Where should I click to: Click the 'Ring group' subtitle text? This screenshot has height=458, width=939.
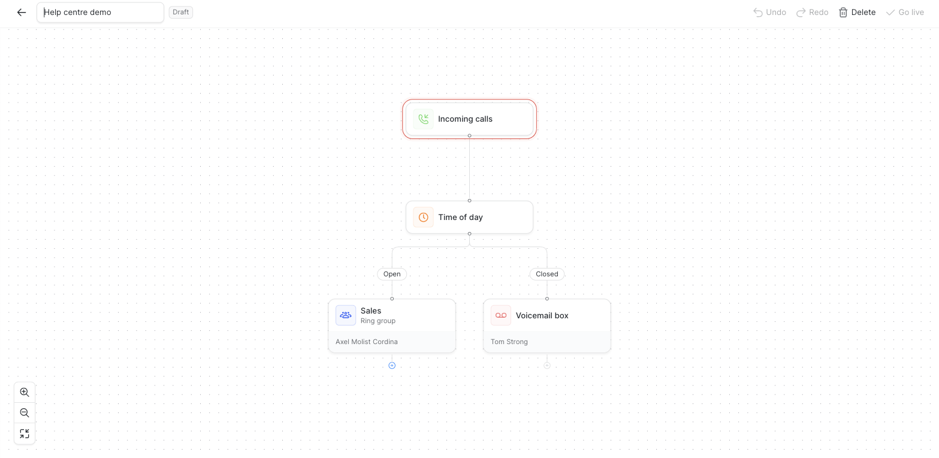pos(378,321)
